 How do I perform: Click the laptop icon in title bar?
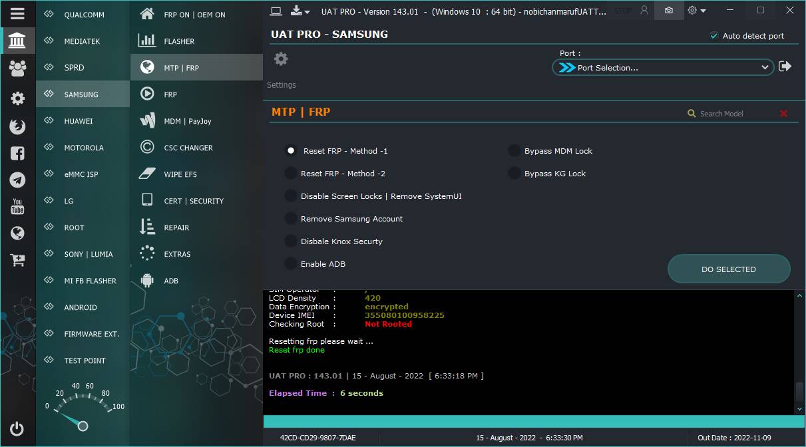276,10
